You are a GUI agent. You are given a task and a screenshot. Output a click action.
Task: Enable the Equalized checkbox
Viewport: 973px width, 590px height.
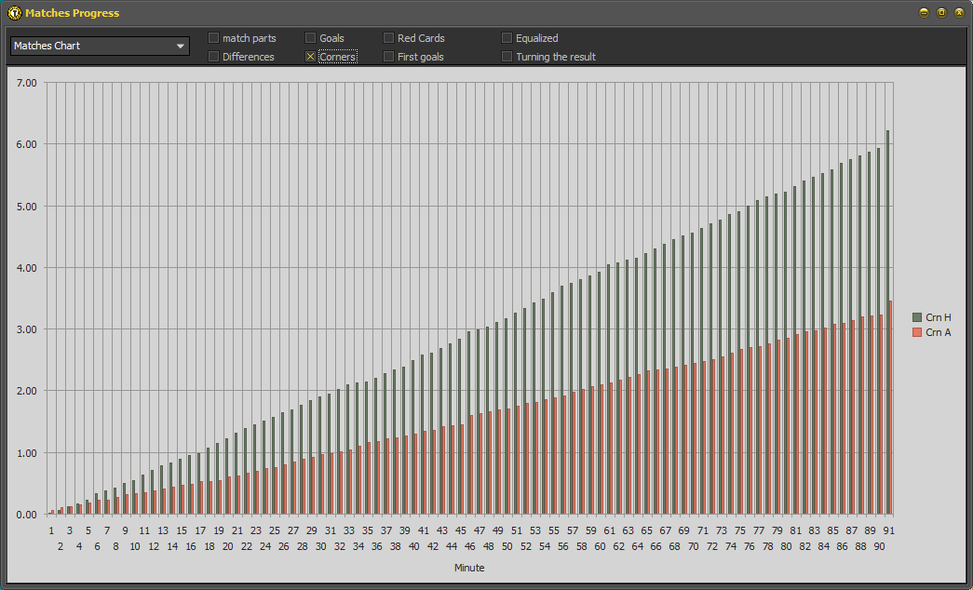(507, 38)
